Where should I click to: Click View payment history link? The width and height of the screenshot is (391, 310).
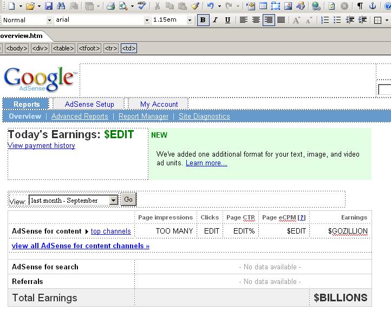[41, 145]
